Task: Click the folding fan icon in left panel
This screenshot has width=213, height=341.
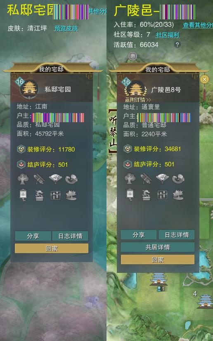Action: [x=55, y=179]
